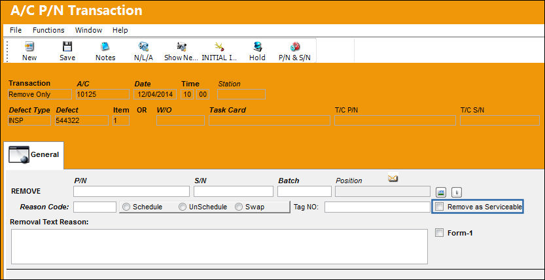
Task: Click the REMOVE S/N input field
Action: pyautogui.click(x=234, y=192)
